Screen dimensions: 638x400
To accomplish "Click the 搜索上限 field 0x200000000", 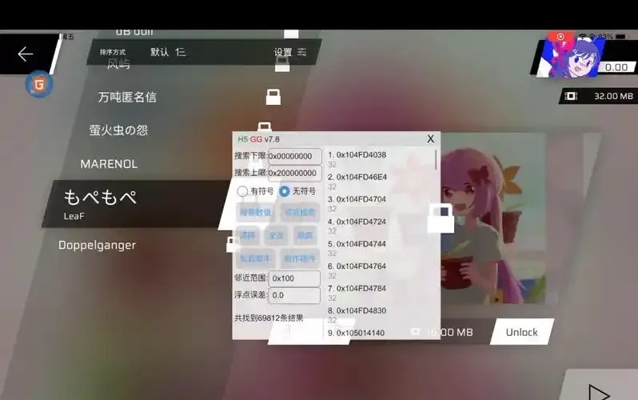I will [x=294, y=173].
